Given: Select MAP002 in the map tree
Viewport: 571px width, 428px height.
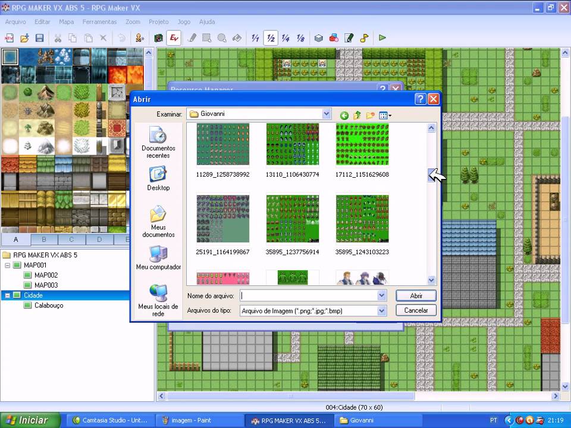Looking at the screenshot, I should click(x=46, y=275).
